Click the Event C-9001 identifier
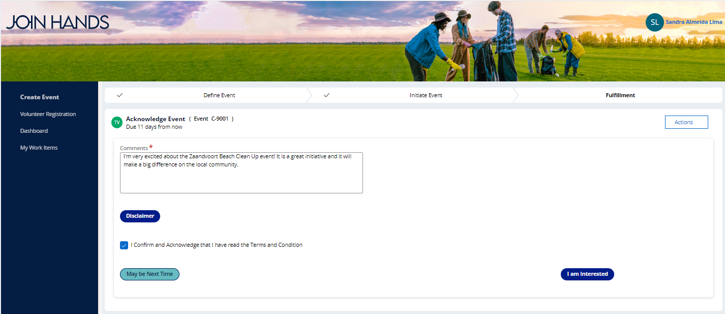Screen dimensions: 725x314 point(211,119)
